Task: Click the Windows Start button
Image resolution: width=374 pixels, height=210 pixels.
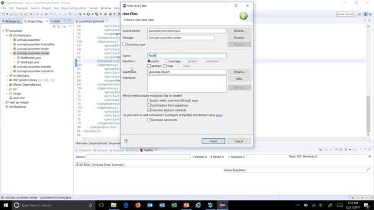Action: click(6, 205)
